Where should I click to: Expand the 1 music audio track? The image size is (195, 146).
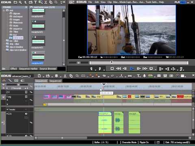click(x=7, y=109)
